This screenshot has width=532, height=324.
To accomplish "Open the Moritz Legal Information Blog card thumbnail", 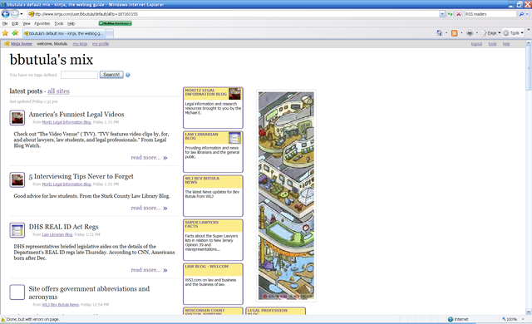I will [x=234, y=94].
